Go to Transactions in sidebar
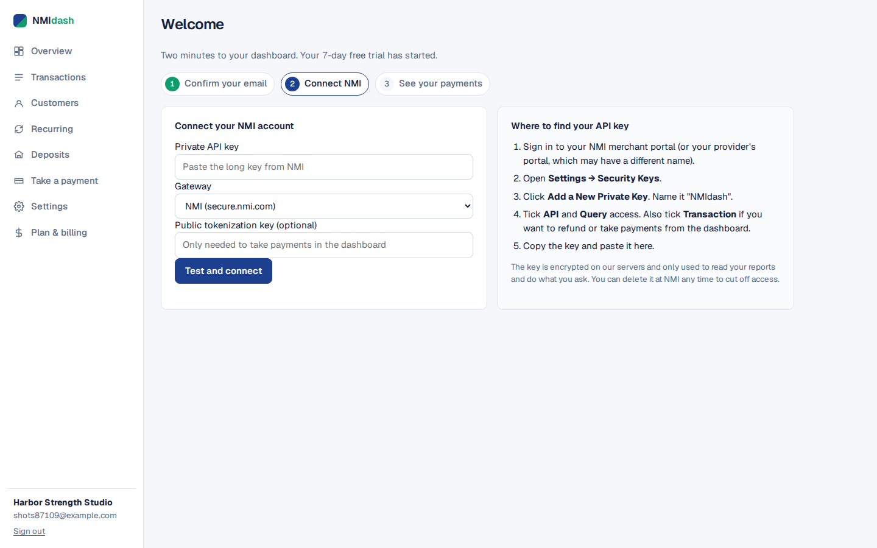Viewport: 877px width, 548px height. 58,77
